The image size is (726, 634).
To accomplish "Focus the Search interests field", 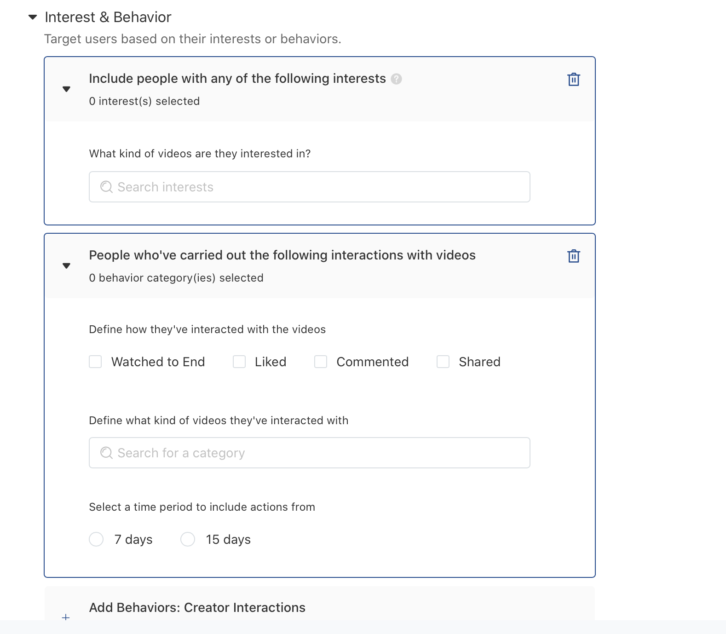I will click(x=317, y=187).
